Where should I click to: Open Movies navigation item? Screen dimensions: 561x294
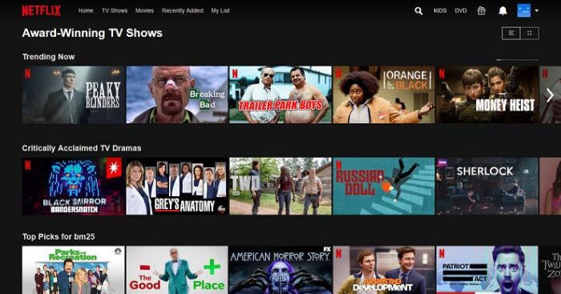point(144,10)
